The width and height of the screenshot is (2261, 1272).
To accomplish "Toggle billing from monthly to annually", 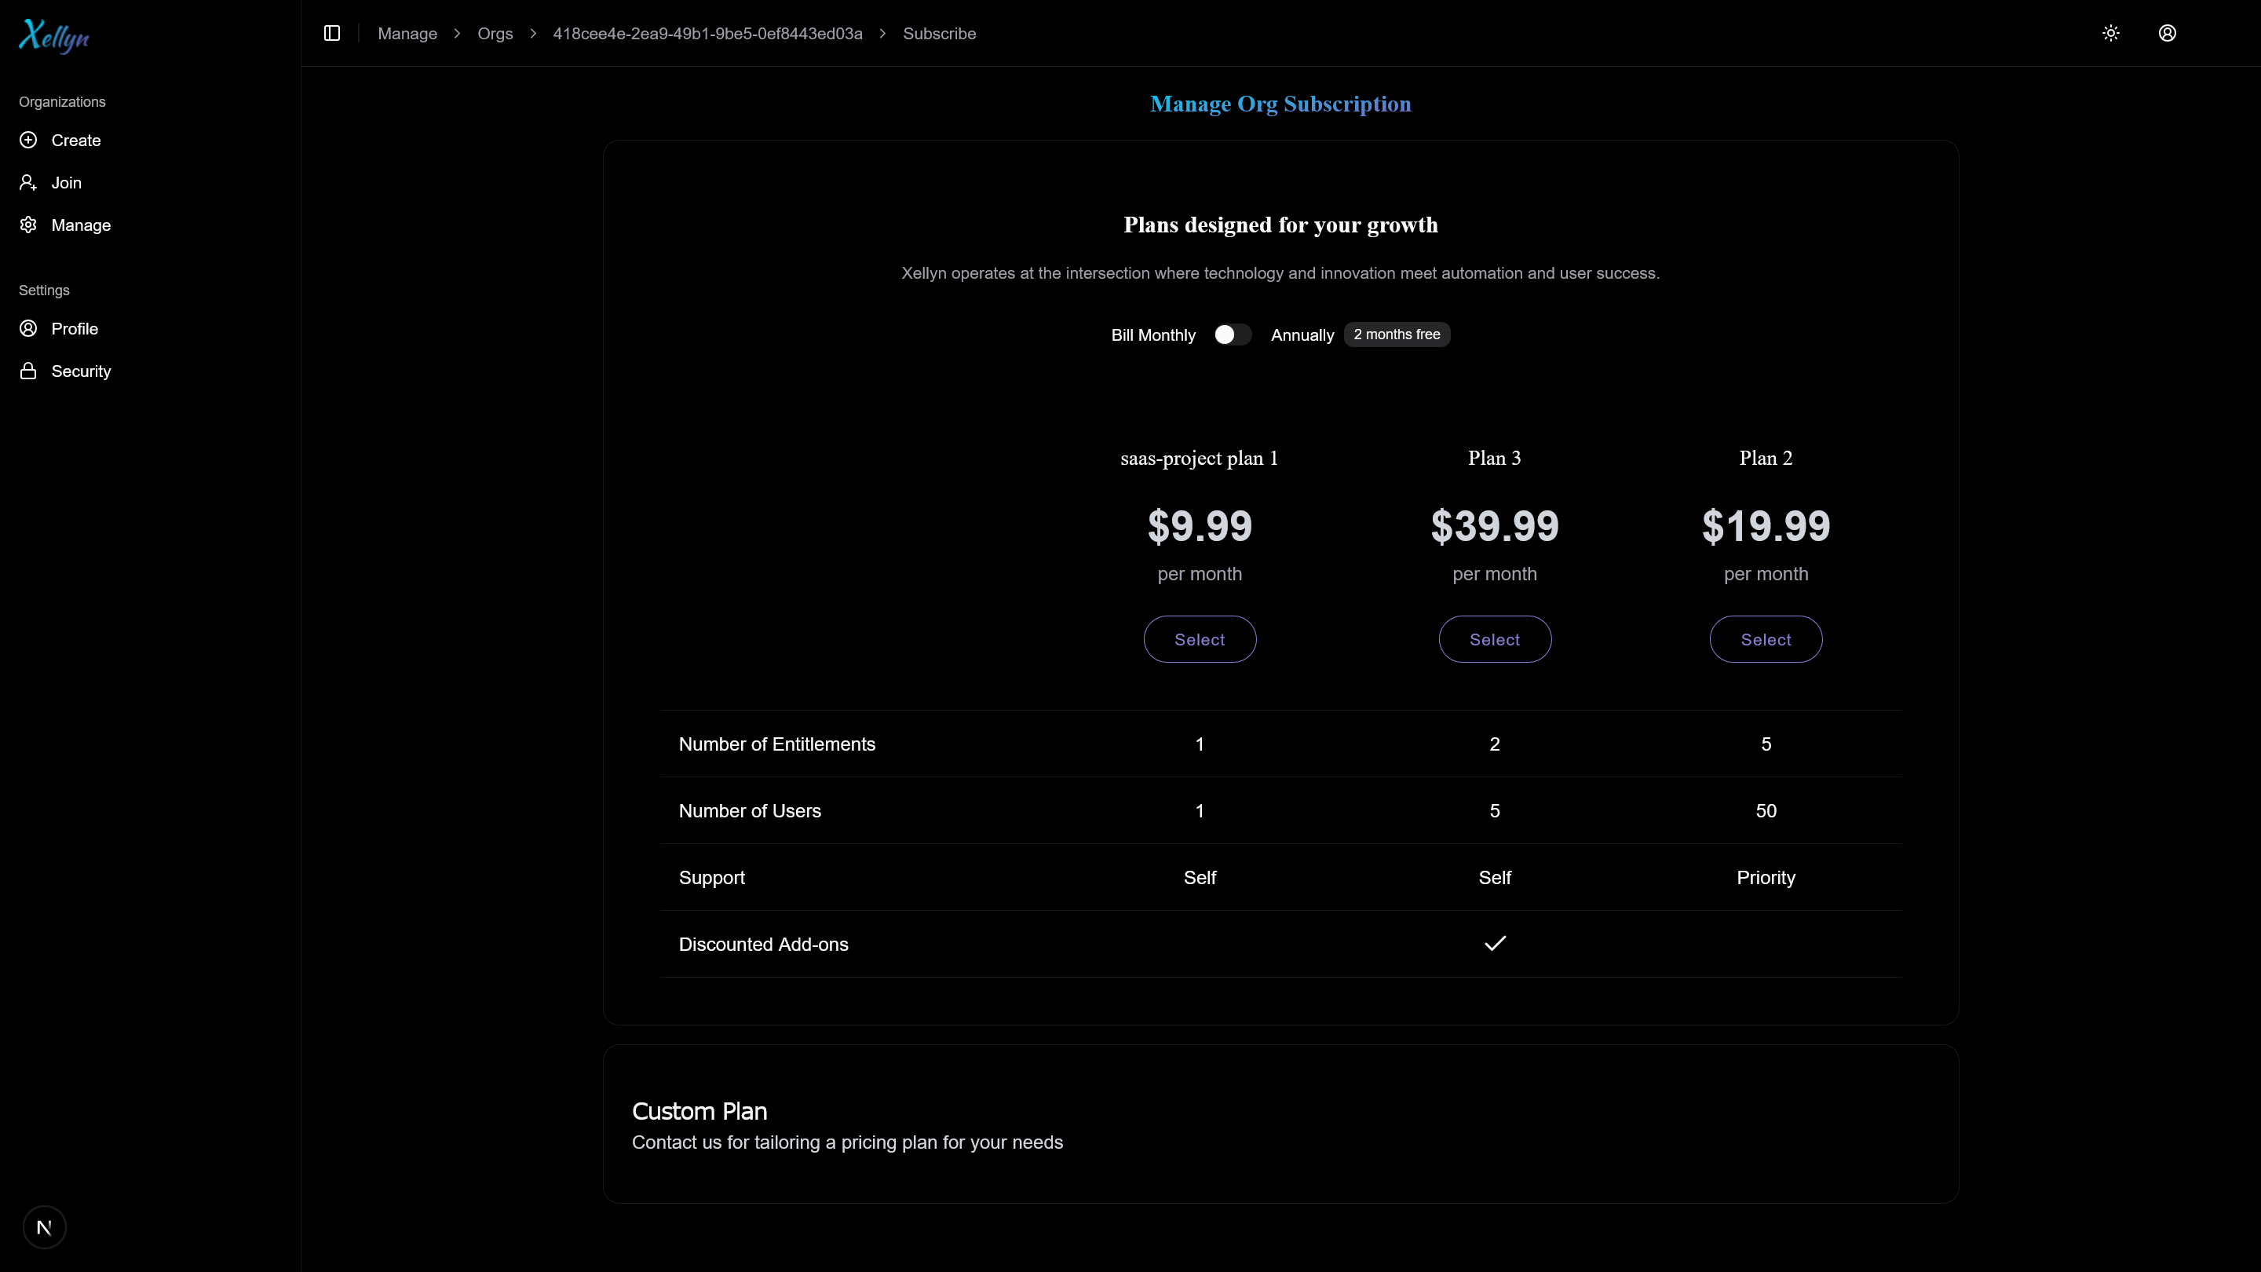I will (x=1233, y=334).
